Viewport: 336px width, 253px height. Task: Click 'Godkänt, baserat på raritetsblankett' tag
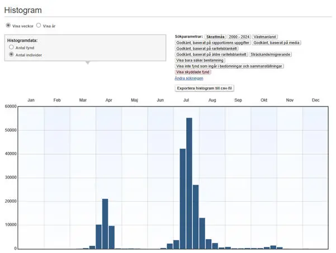click(x=206, y=49)
